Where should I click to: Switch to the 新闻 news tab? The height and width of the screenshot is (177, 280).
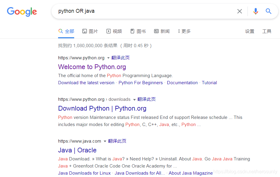(x=162, y=31)
